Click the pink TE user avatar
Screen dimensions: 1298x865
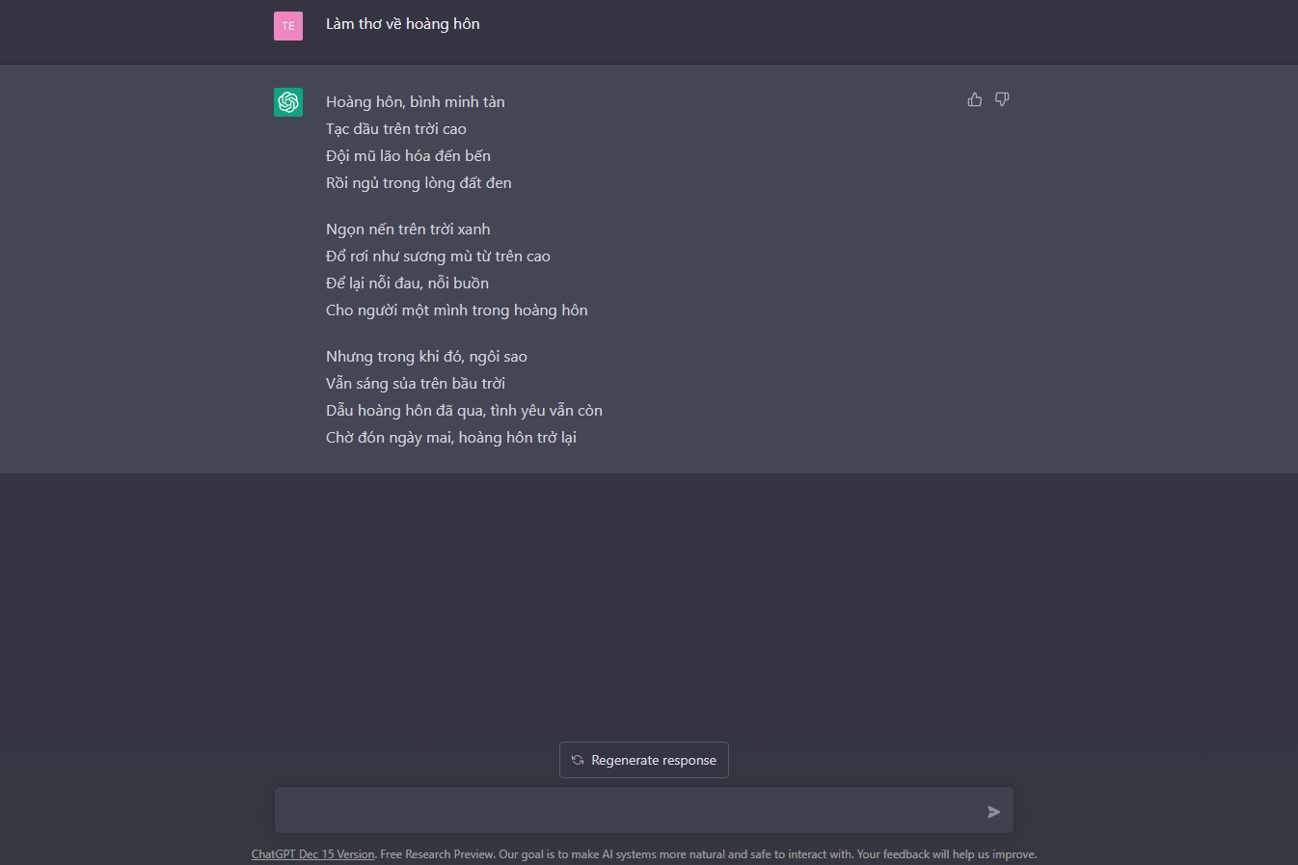tap(288, 26)
